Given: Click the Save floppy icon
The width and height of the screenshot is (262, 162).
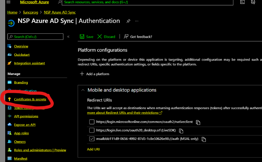Looking at the screenshot, I should (82, 37).
